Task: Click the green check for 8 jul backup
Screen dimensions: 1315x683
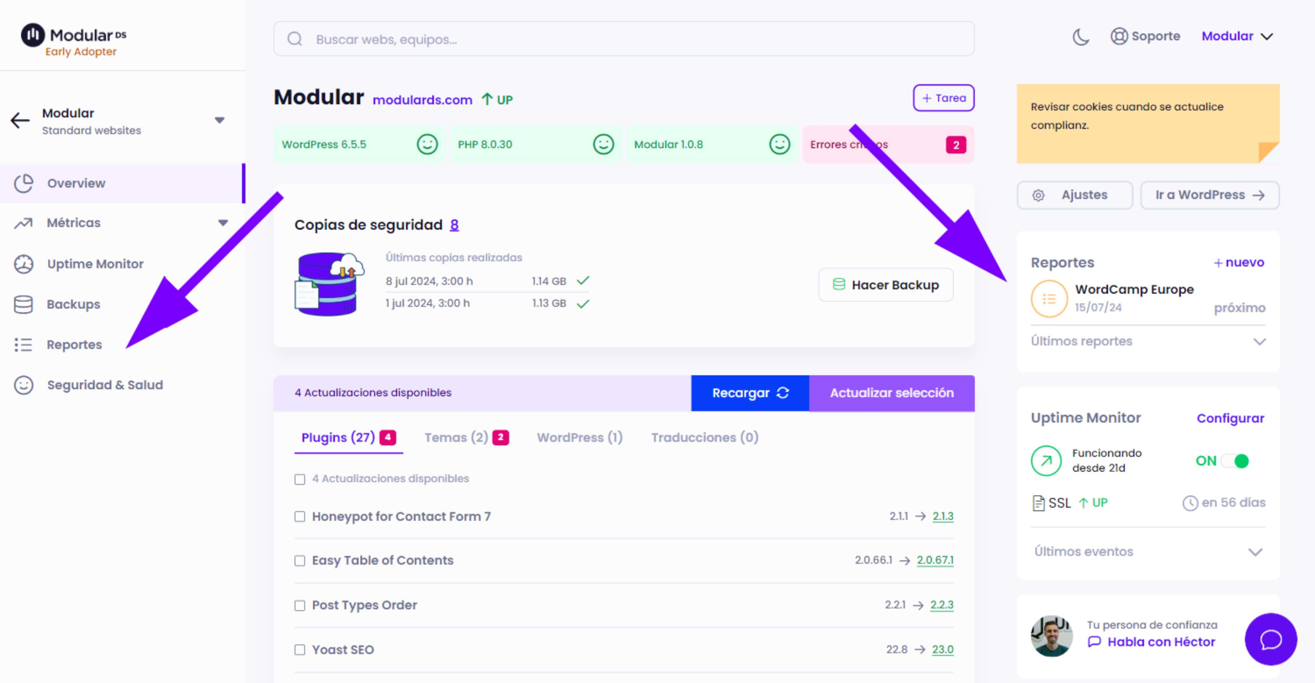Action: click(x=582, y=280)
